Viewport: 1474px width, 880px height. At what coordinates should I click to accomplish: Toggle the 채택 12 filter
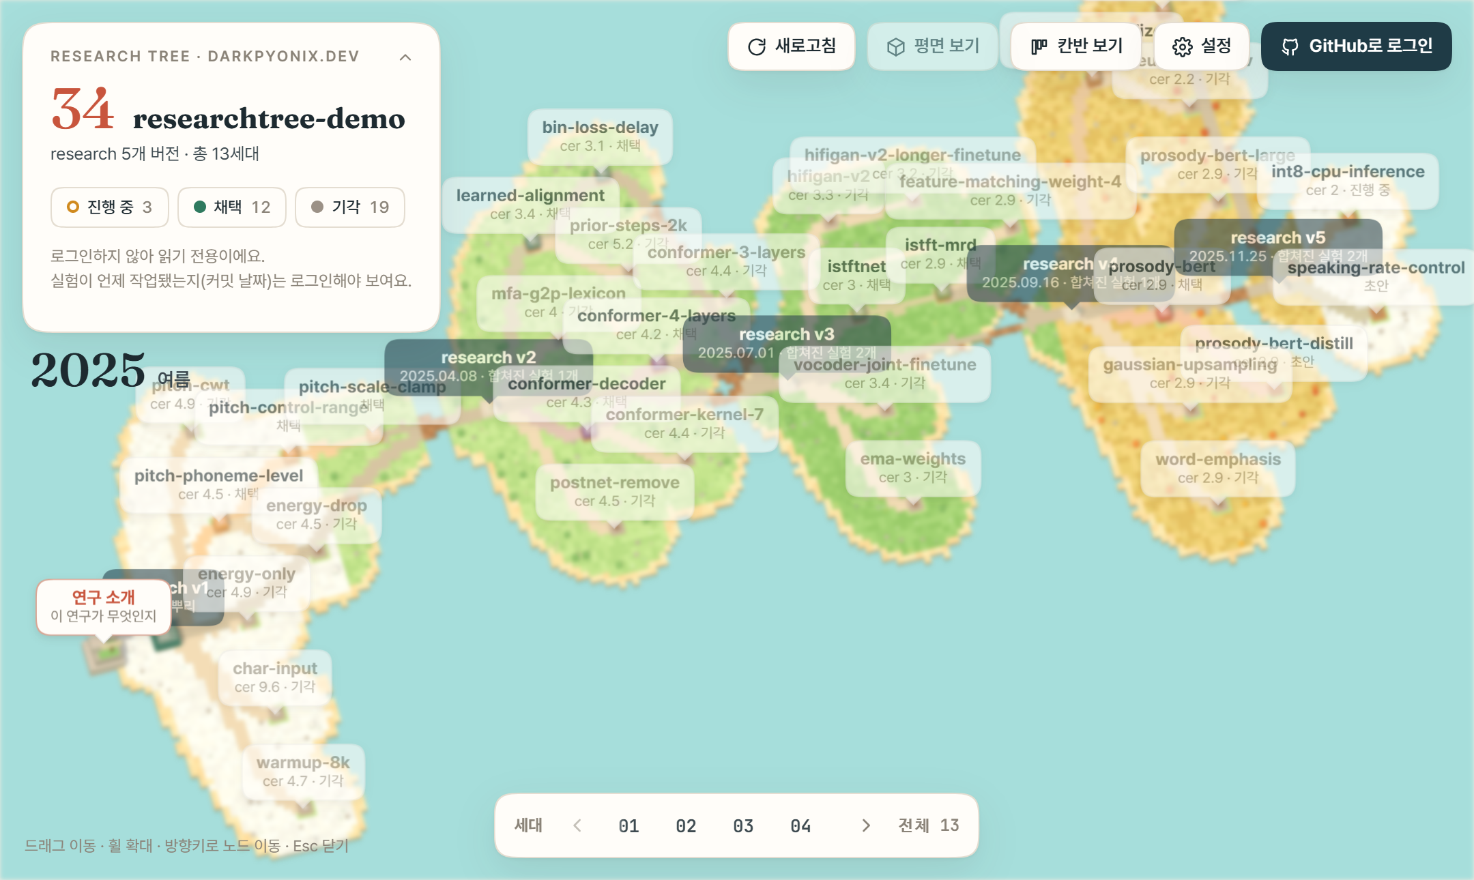232,207
